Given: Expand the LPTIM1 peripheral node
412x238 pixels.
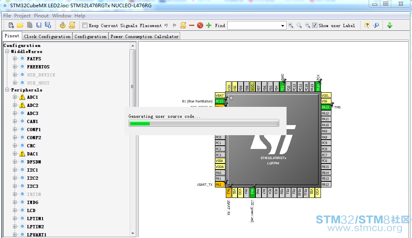Looking at the screenshot, I should pyautogui.click(x=15, y=219).
